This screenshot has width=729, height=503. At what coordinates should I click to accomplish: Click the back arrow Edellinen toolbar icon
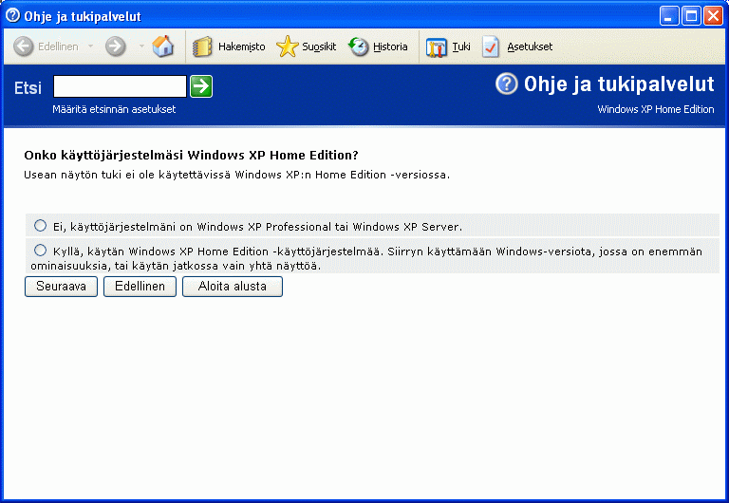click(23, 47)
